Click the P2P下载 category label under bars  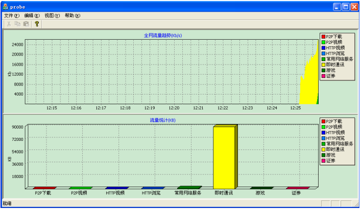(x=43, y=193)
